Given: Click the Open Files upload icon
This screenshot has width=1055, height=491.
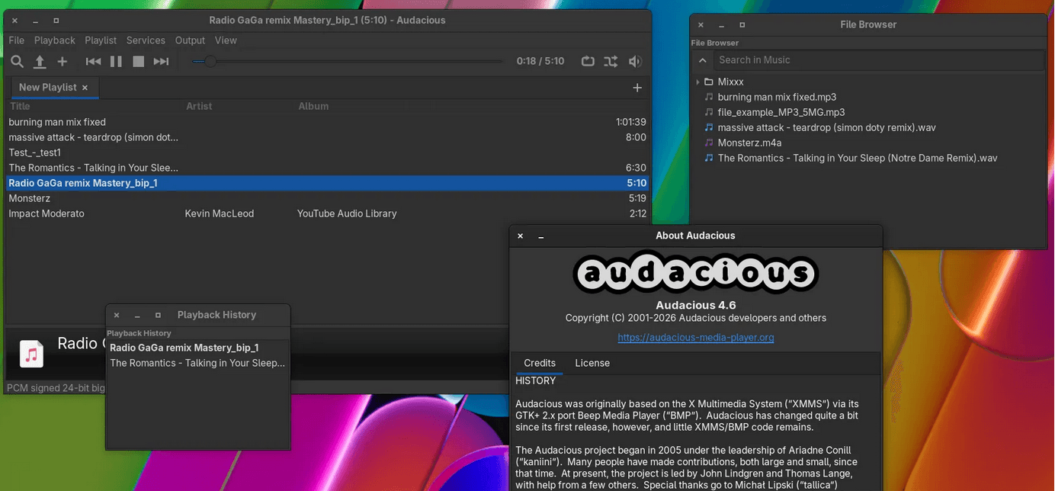Looking at the screenshot, I should tap(40, 62).
